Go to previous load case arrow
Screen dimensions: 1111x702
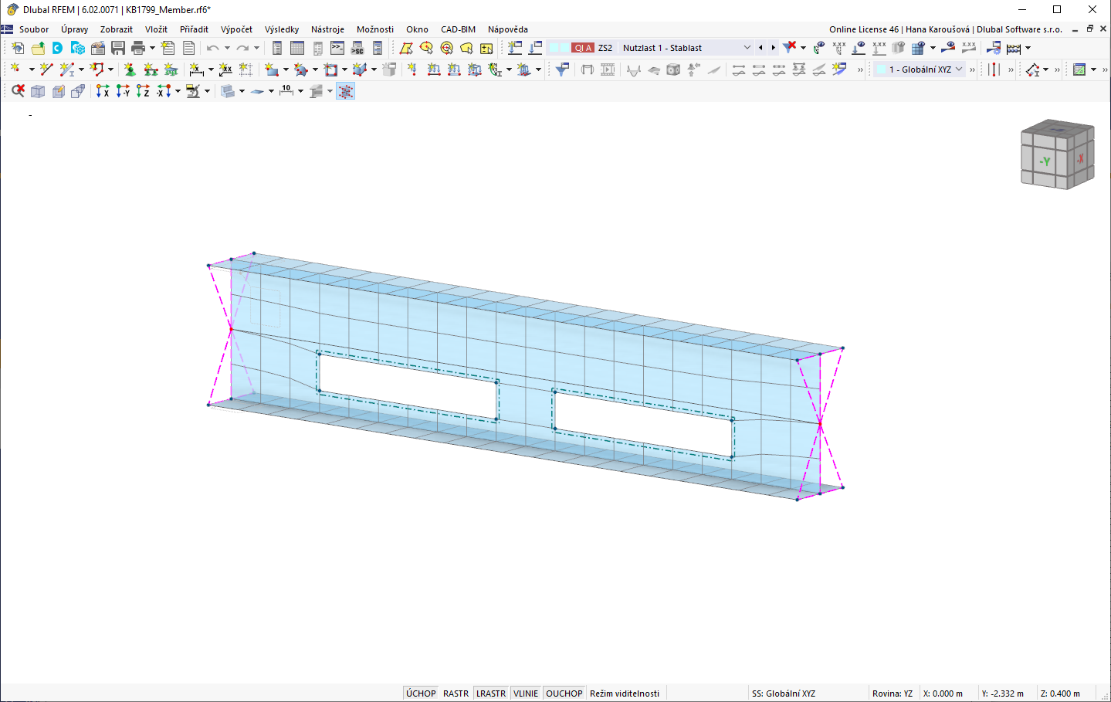click(x=760, y=48)
